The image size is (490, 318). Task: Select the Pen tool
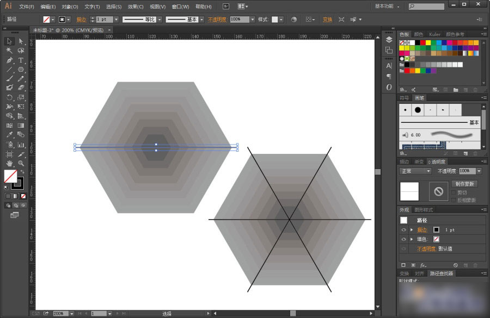tap(9, 60)
